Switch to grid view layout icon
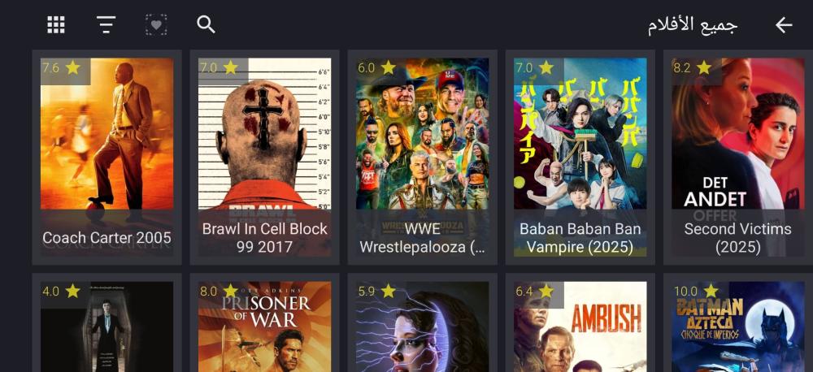The width and height of the screenshot is (813, 372). [56, 25]
